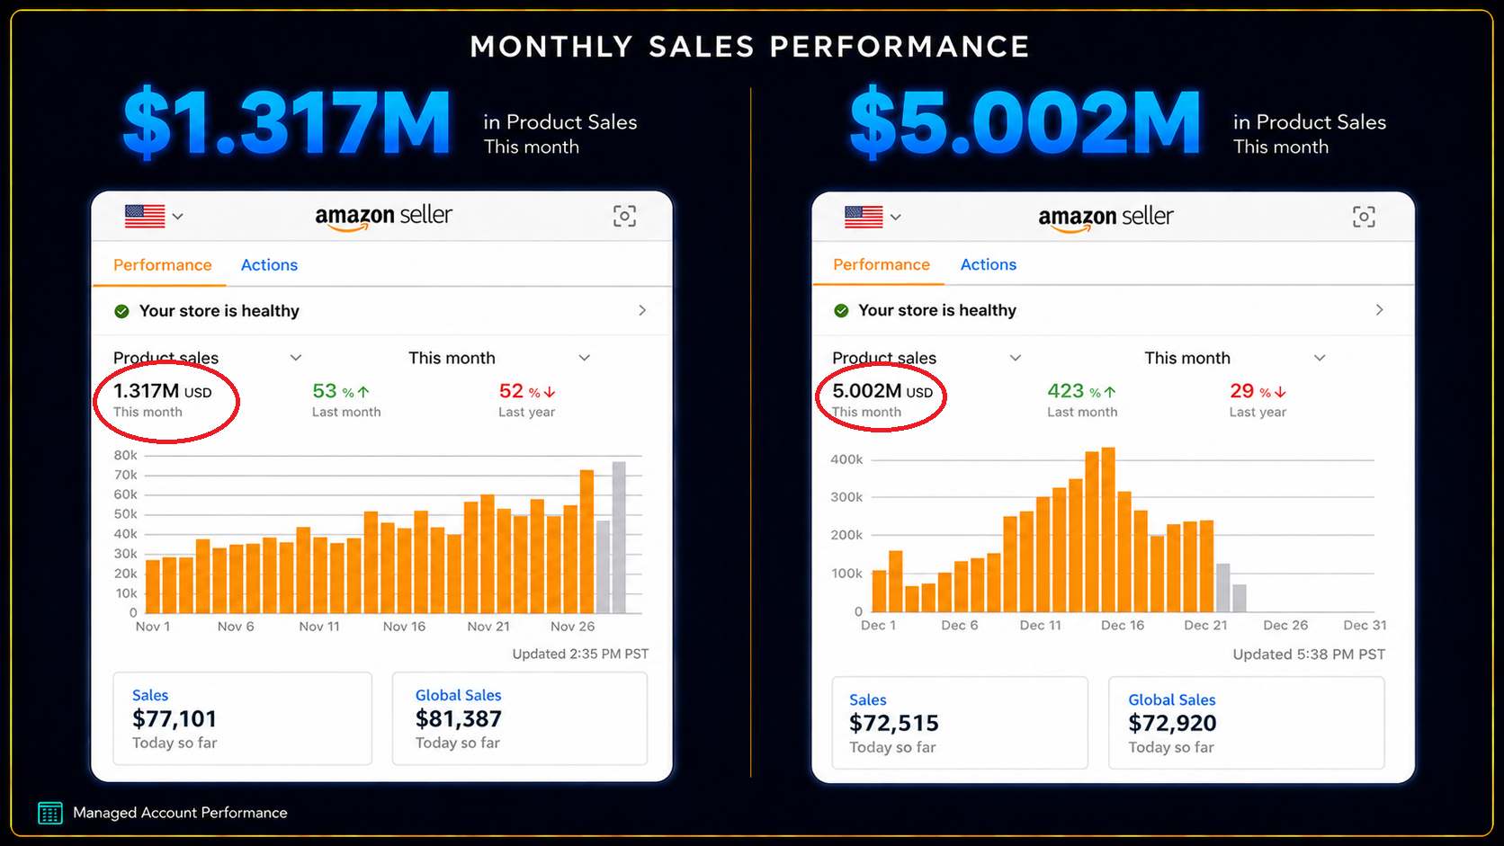1504x846 pixels.
Task: Expand the country chevron beside left flag
Action: (178, 216)
